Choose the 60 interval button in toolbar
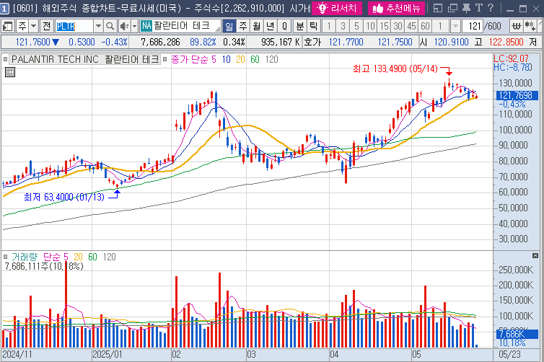544x362 pixels. [426, 26]
